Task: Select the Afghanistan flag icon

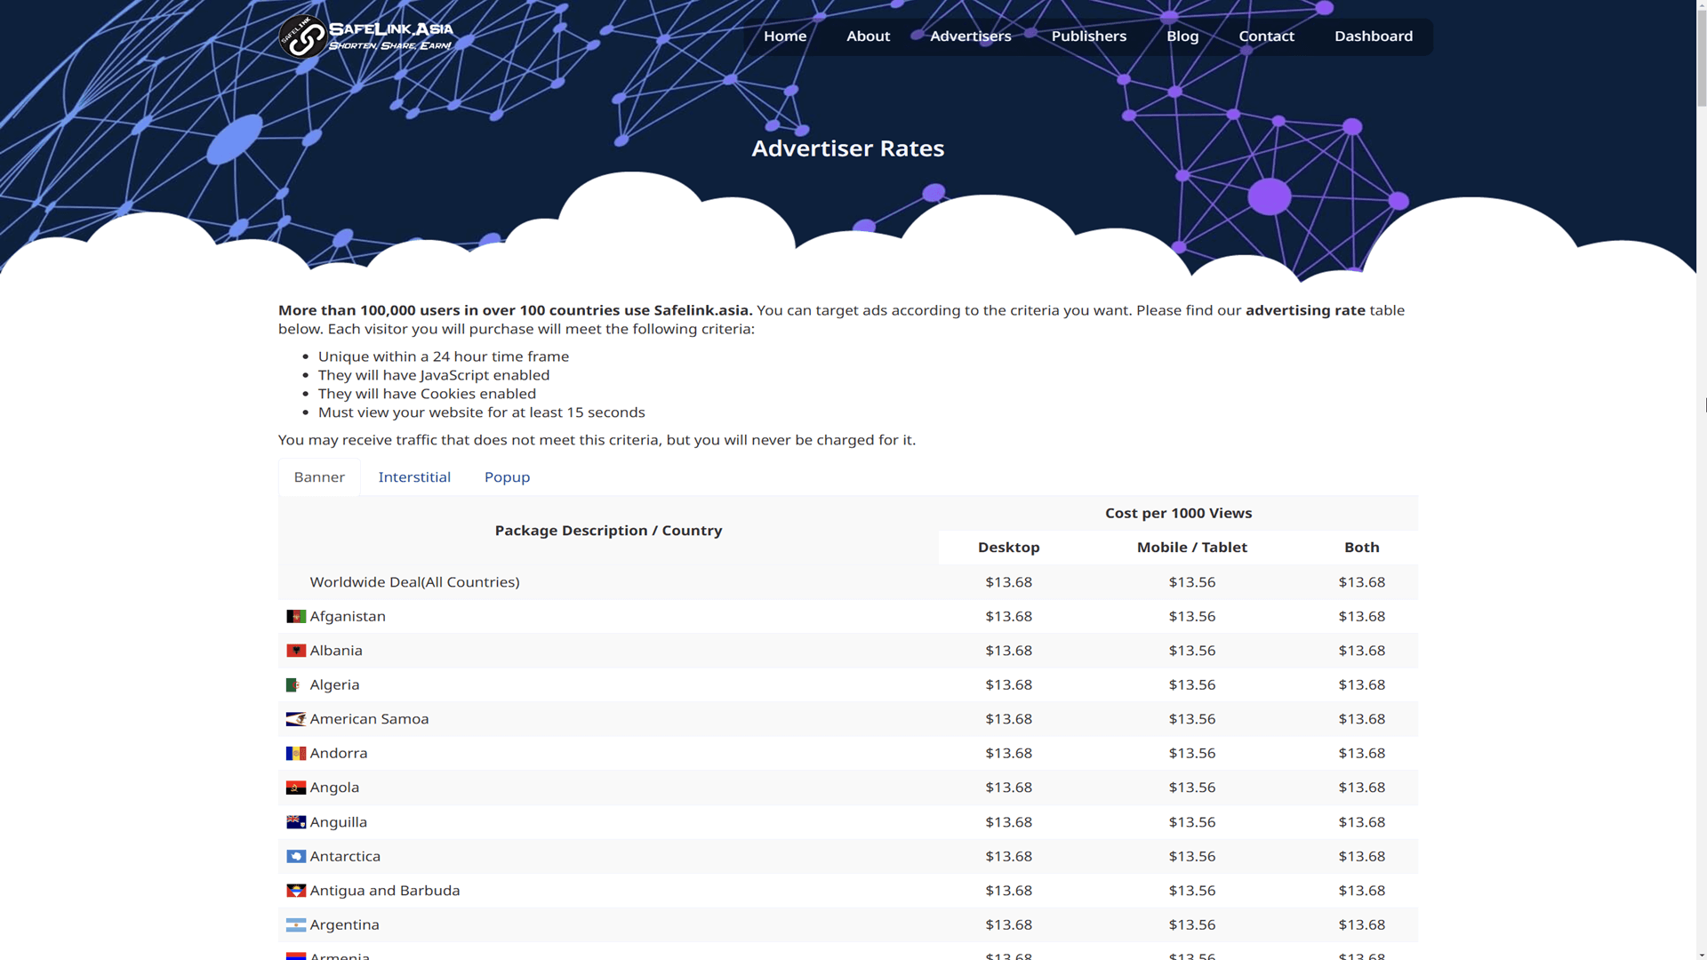Action: [295, 616]
